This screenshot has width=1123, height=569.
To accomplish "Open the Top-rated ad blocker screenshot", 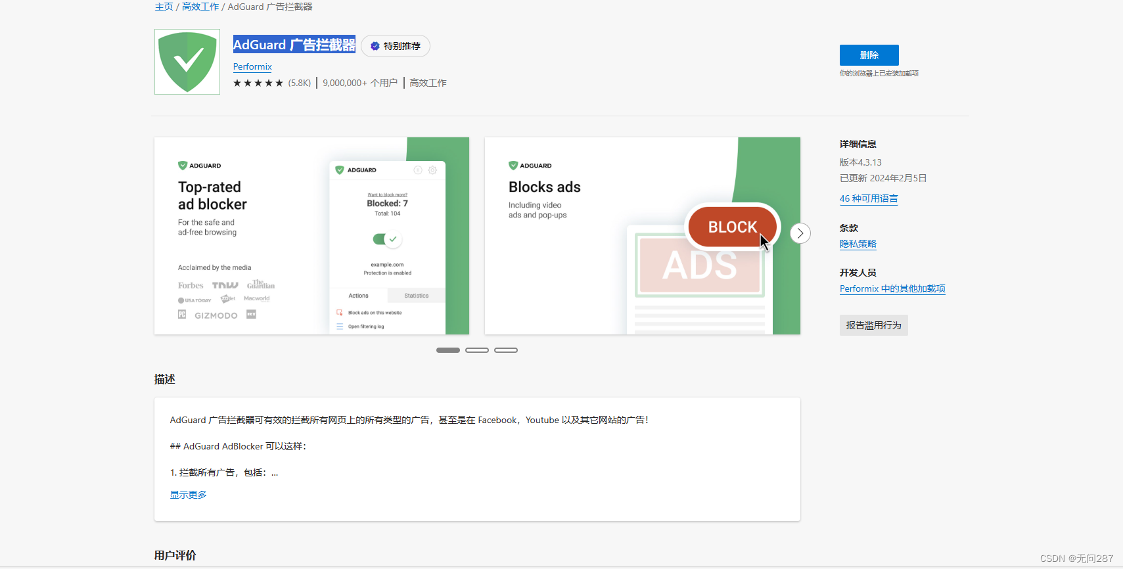I will point(311,236).
